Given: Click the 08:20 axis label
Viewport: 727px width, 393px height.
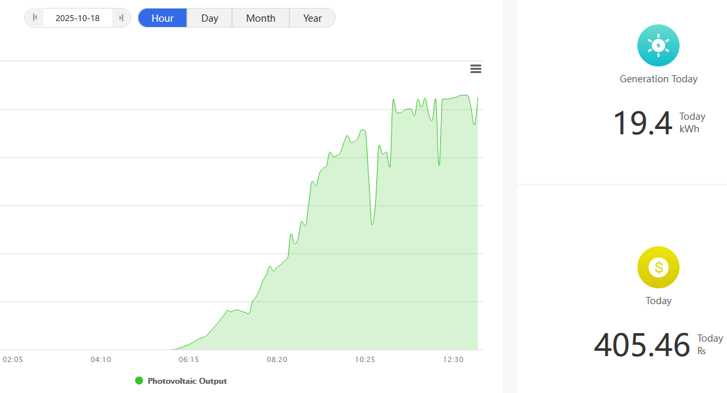Looking at the screenshot, I should click(277, 359).
